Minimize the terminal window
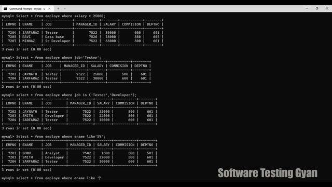This screenshot has width=332, height=187. pyautogui.click(x=307, y=8)
